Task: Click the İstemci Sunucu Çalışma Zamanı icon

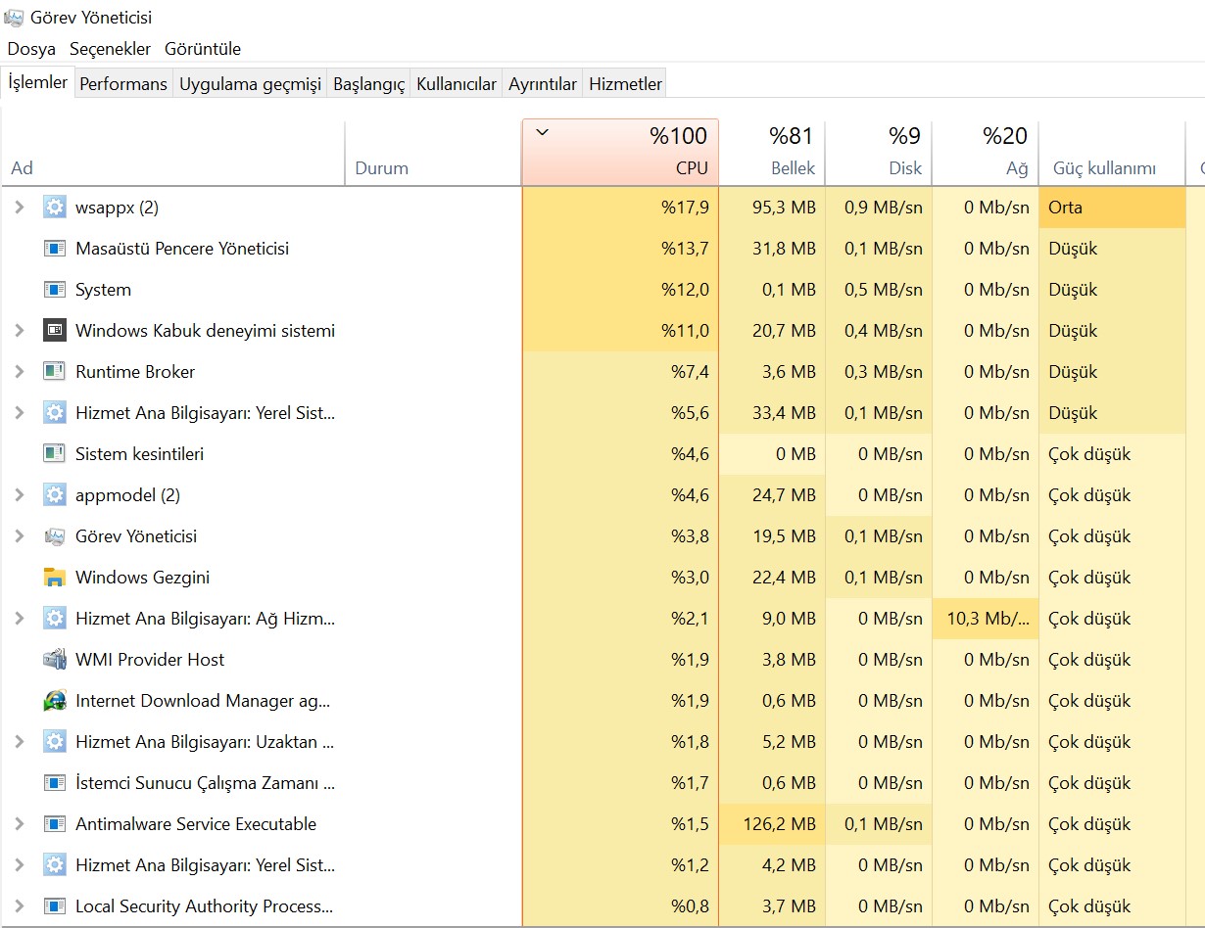Action: (x=55, y=783)
